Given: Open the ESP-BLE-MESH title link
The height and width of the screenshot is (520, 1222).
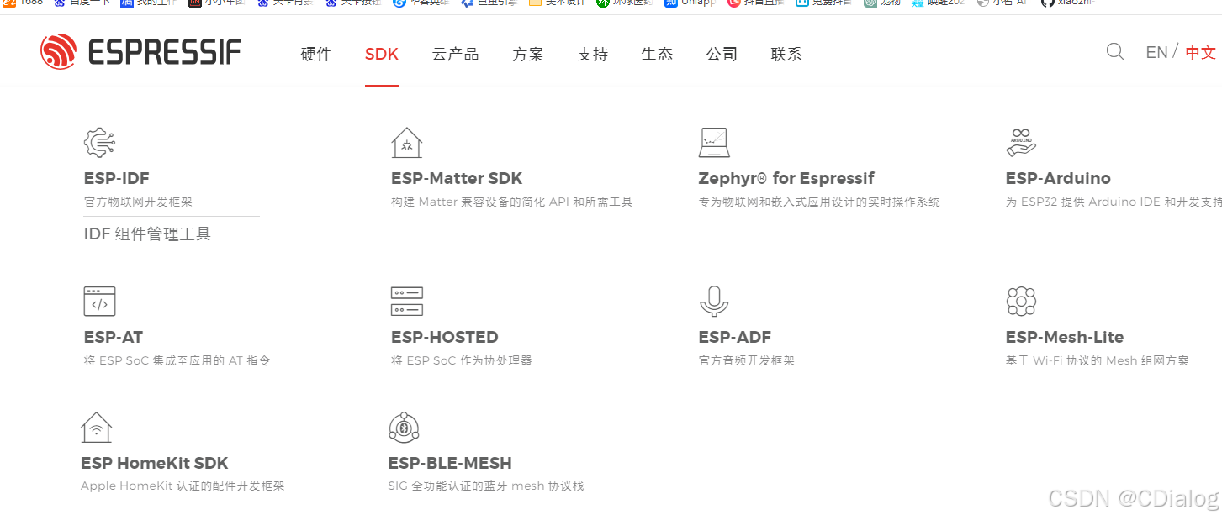Looking at the screenshot, I should coord(450,463).
